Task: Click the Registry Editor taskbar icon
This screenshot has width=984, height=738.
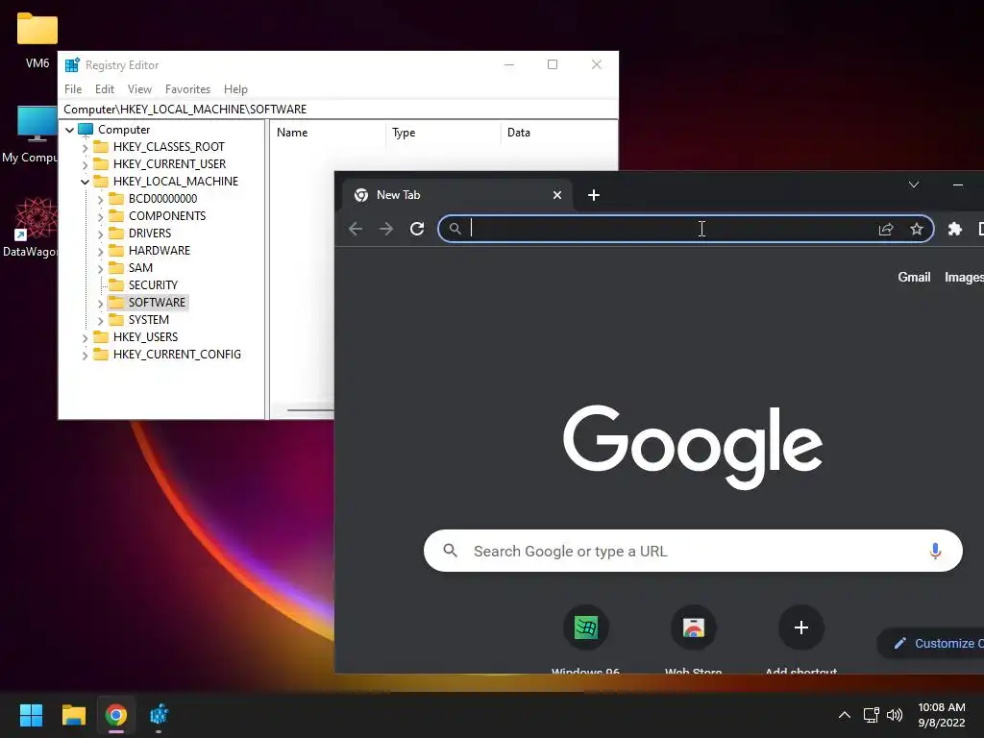Action: 159,715
